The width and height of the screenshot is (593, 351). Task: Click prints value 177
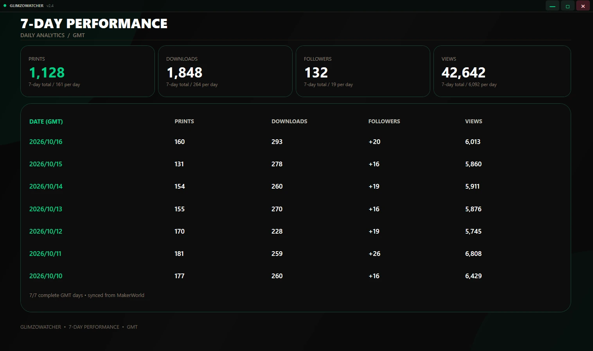180,276
